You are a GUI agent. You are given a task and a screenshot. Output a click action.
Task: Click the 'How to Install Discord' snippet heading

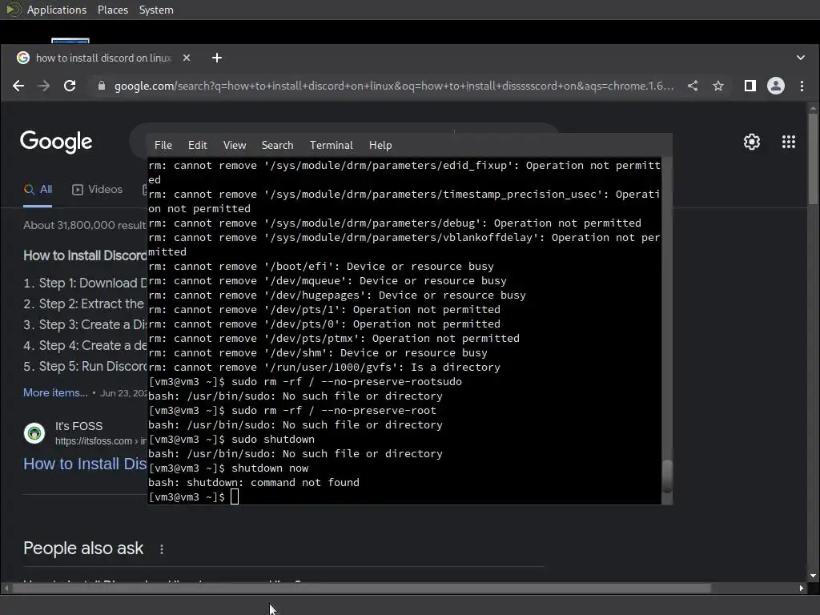click(x=85, y=255)
